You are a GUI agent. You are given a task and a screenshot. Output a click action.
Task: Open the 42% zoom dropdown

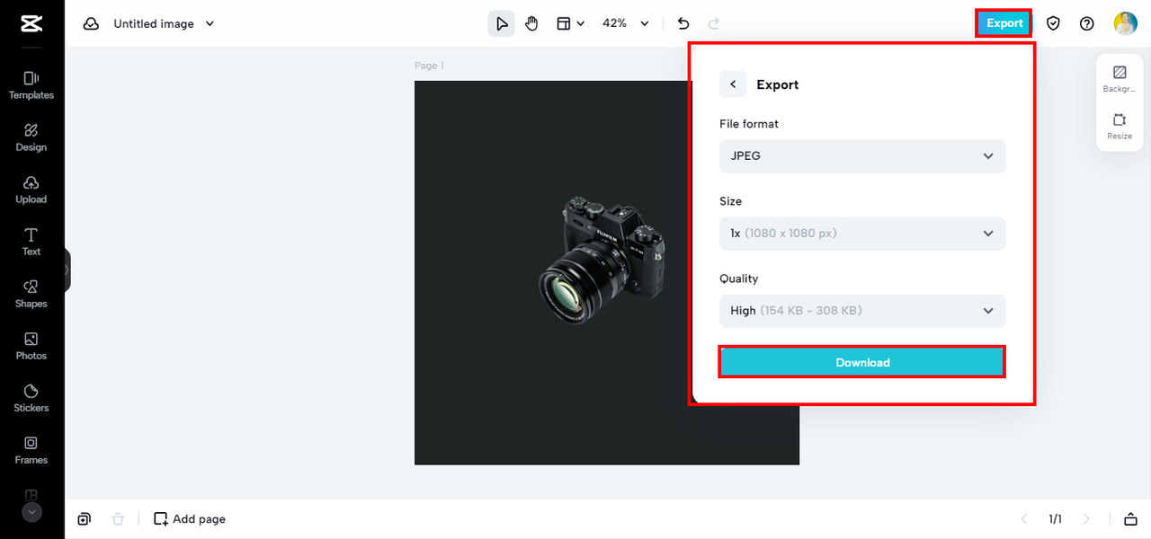coord(625,23)
